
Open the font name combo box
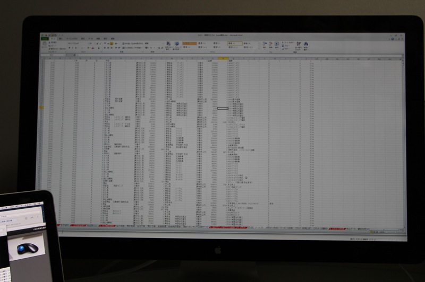coord(76,43)
